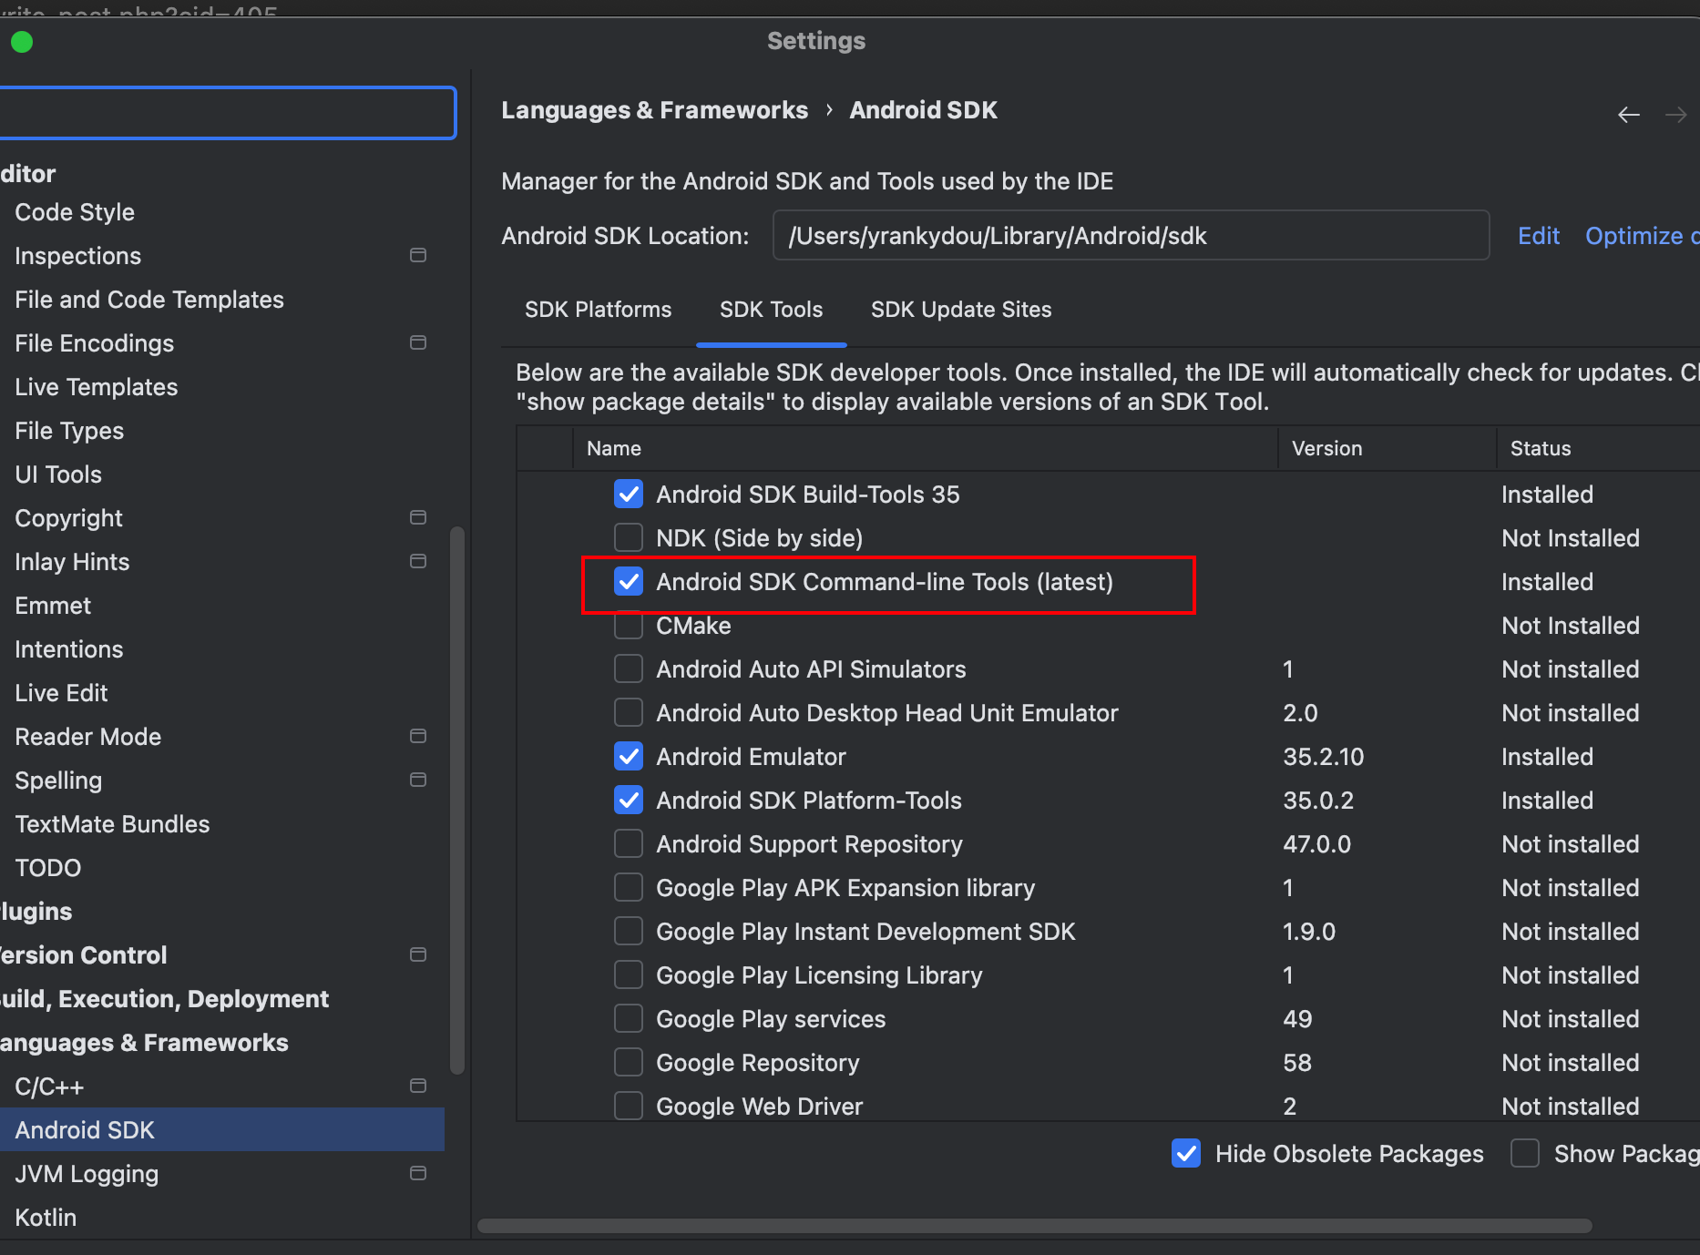Screen dimensions: 1700x1255
Task: Uncheck Android SDK Command-line Tools (latest)
Action: tap(629, 581)
